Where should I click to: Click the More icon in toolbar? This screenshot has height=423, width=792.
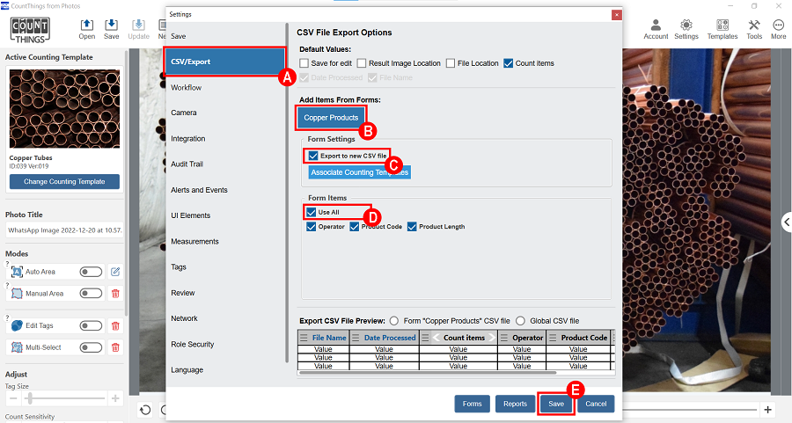point(778,29)
